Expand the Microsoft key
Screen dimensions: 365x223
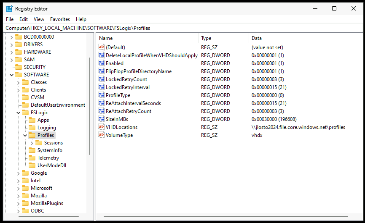coord(18,189)
